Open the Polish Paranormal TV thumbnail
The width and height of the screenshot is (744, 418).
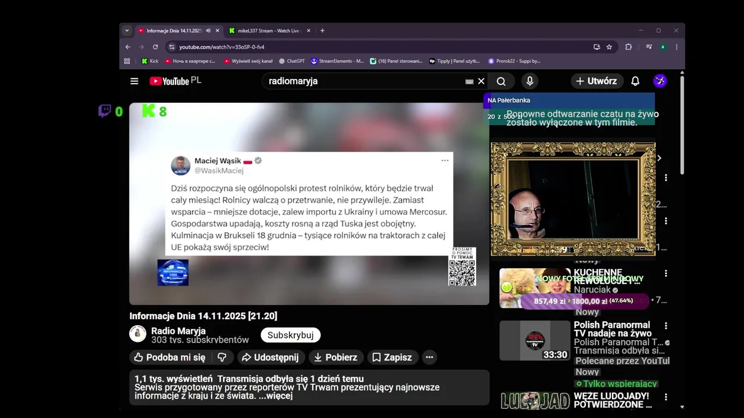point(535,341)
